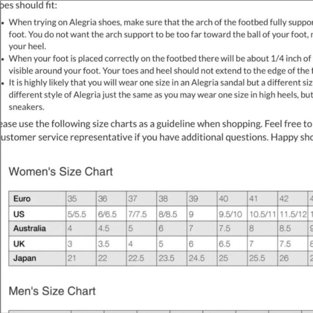Click the Women's Size Chart heading

click(x=61, y=172)
